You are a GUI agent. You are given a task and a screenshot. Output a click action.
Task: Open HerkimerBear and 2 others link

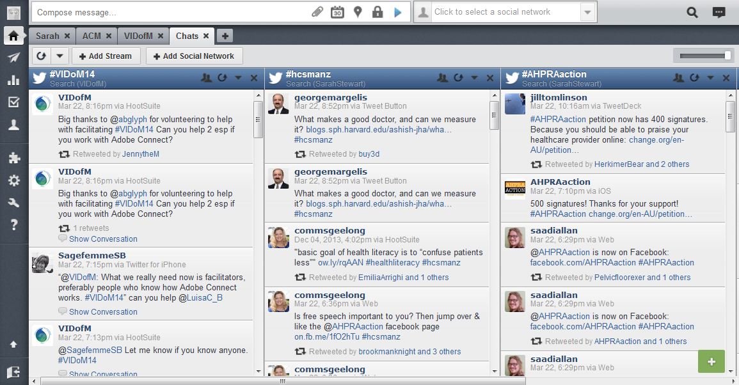point(642,164)
